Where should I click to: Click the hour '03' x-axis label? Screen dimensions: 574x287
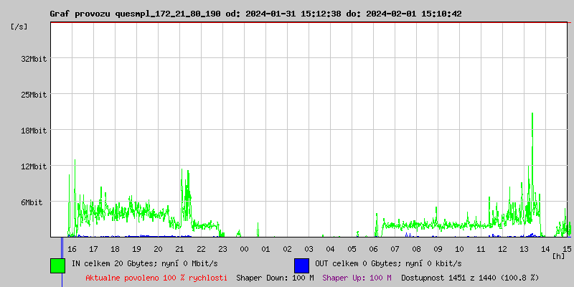[x=309, y=249]
